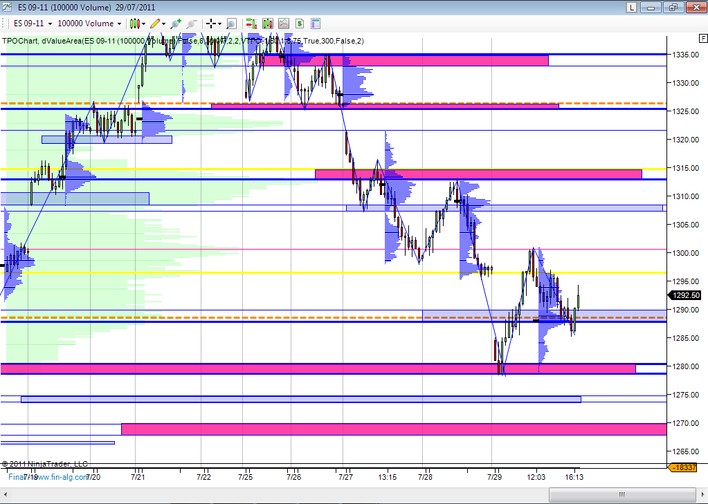Viewport: 708px width, 504px height.
Task: Expand the chart style dropdown arrow
Action: pos(143,24)
